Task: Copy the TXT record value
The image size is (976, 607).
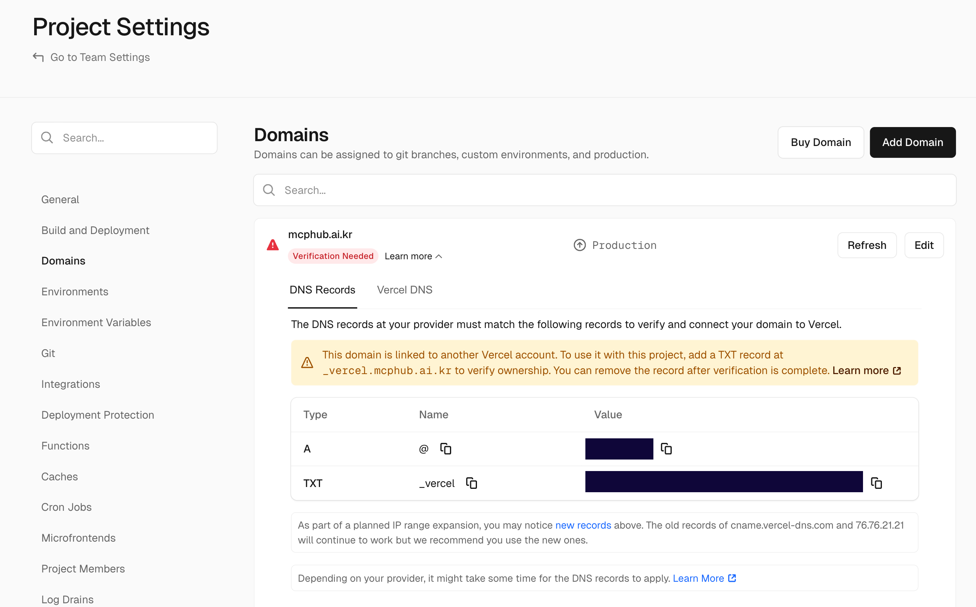Action: pos(876,483)
